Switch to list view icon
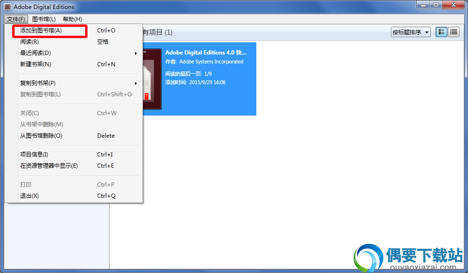468x273 pixels. click(454, 32)
